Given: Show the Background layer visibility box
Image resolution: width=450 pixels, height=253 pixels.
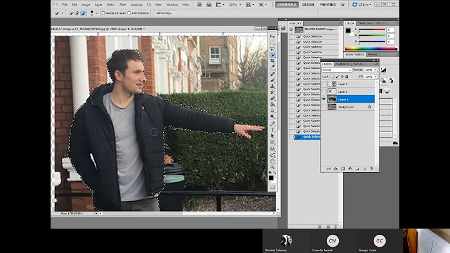Looking at the screenshot, I should pyautogui.click(x=324, y=107).
